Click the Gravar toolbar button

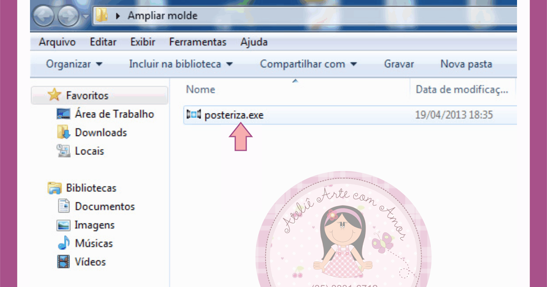click(x=399, y=64)
